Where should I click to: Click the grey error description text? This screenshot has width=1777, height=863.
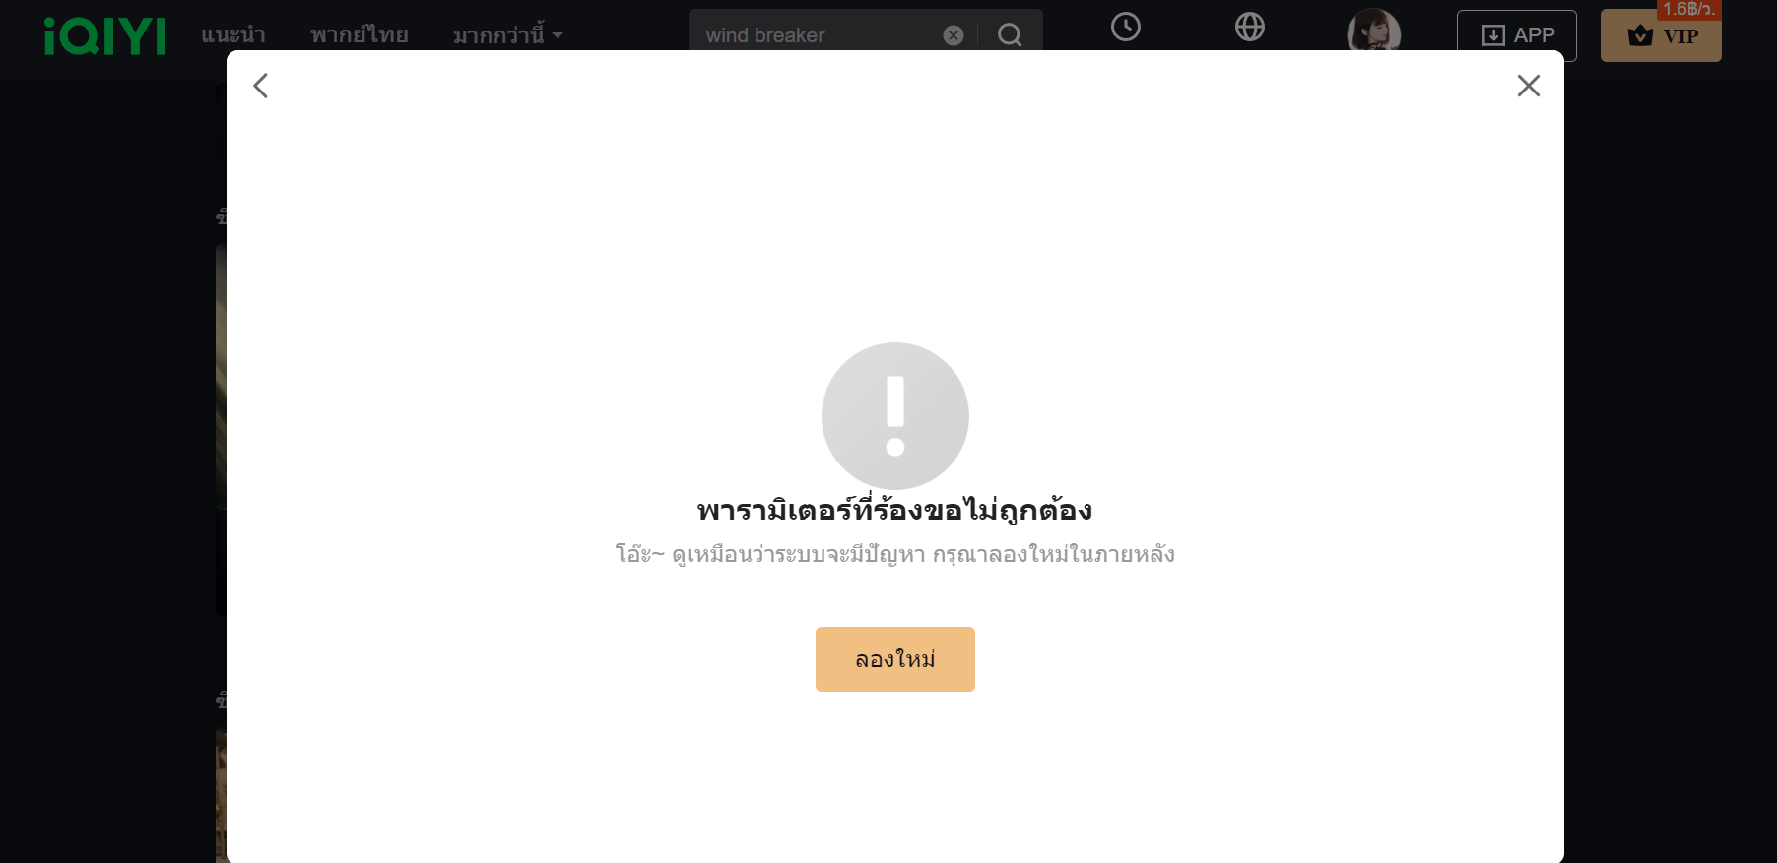(x=895, y=554)
